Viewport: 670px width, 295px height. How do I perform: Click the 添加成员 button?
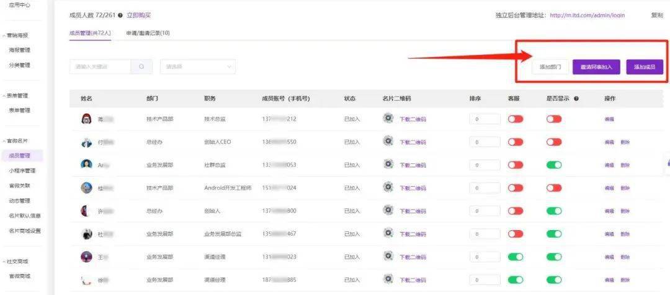(x=645, y=67)
